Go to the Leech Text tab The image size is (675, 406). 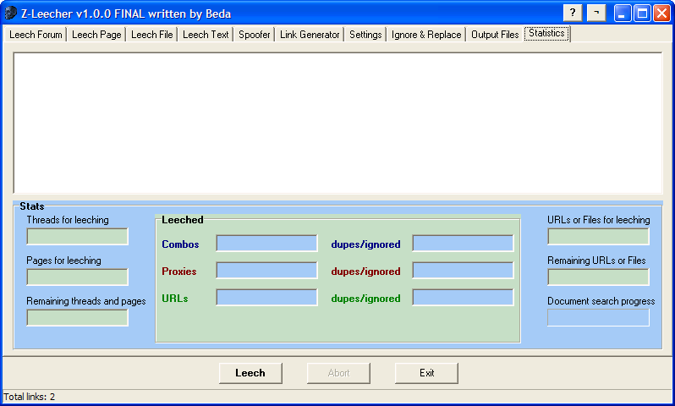point(206,35)
